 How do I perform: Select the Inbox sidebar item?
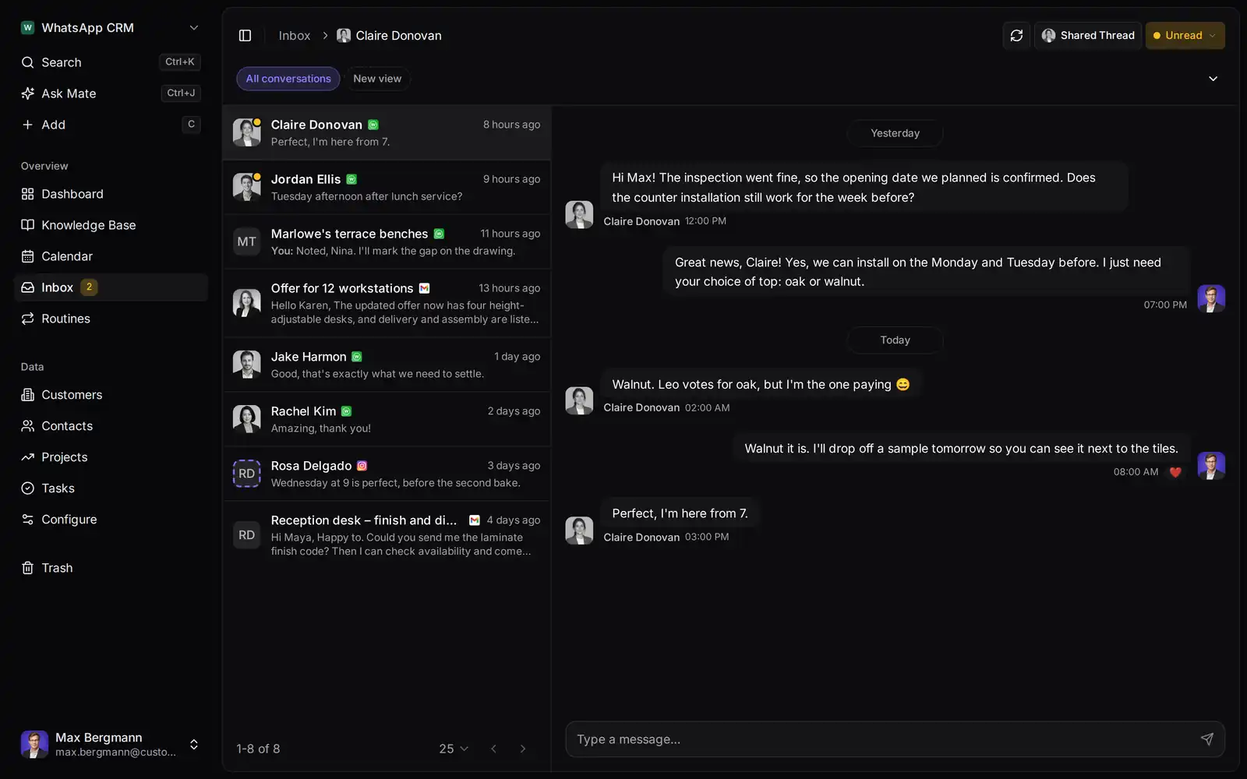(x=111, y=287)
